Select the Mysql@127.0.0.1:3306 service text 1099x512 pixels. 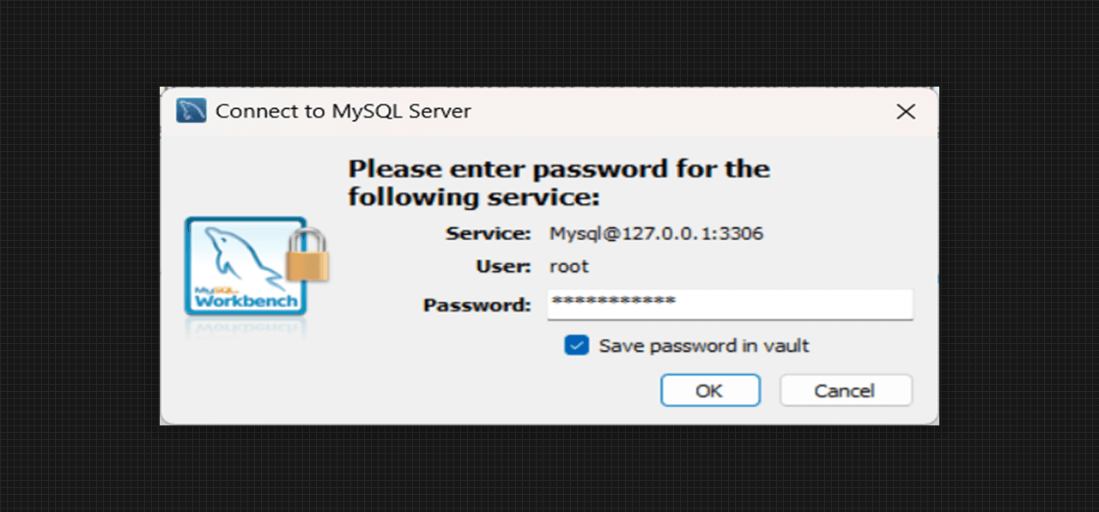coord(656,233)
